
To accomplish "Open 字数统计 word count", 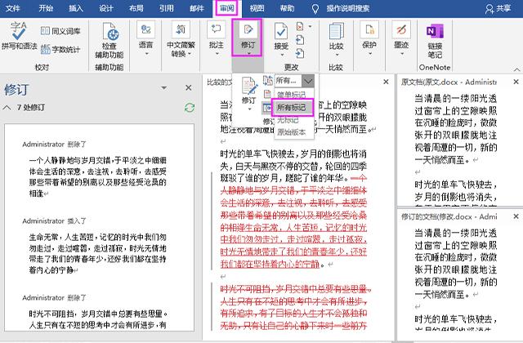I will tap(60, 50).
